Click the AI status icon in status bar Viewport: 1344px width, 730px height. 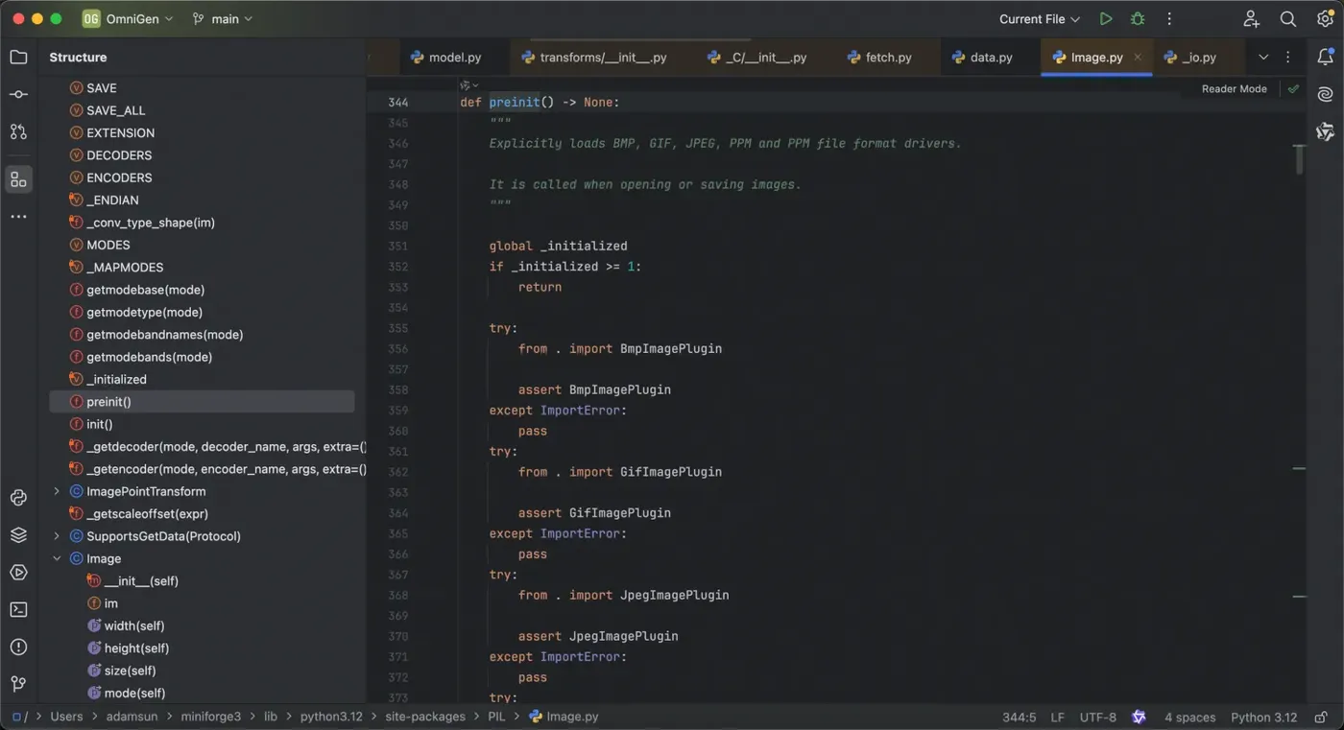[x=1140, y=717]
